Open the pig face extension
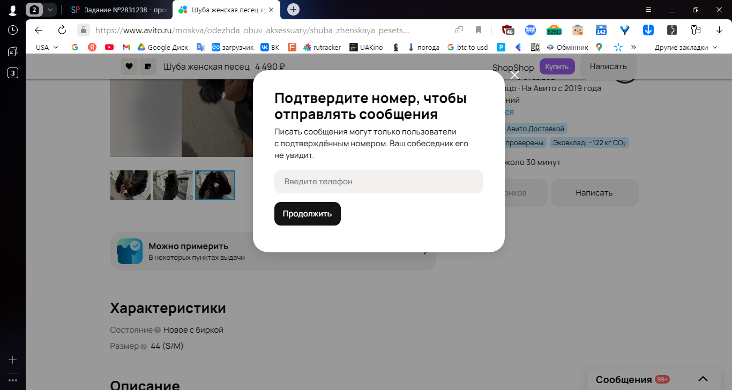The height and width of the screenshot is (390, 732). click(577, 30)
